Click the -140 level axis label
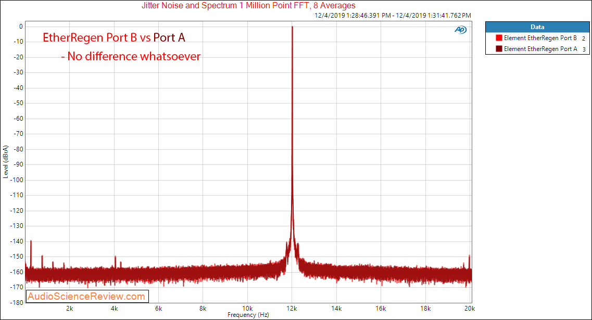Screen dimensions: 592x320 (17, 241)
